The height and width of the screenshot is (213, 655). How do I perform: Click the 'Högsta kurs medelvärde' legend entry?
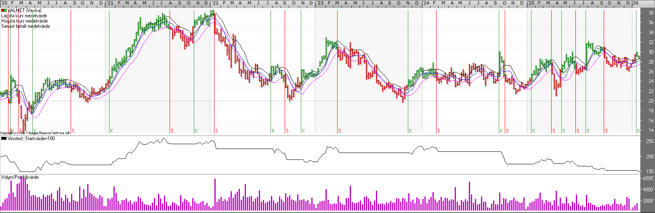[x=25, y=21]
